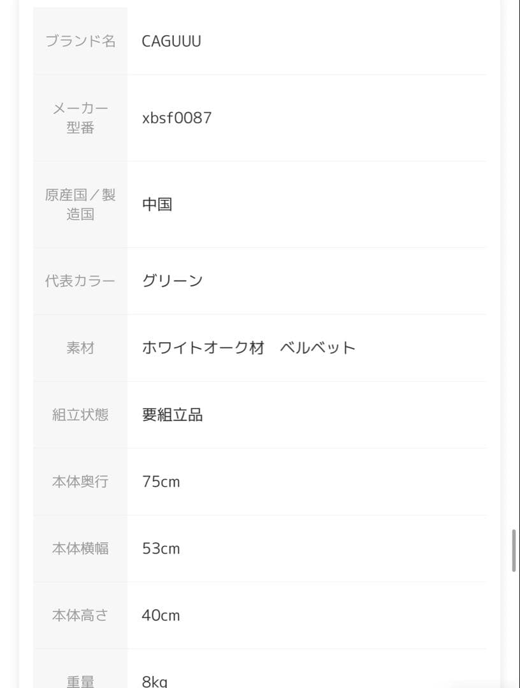
Task: Click the 組立状態 label cell
Action: coord(80,415)
